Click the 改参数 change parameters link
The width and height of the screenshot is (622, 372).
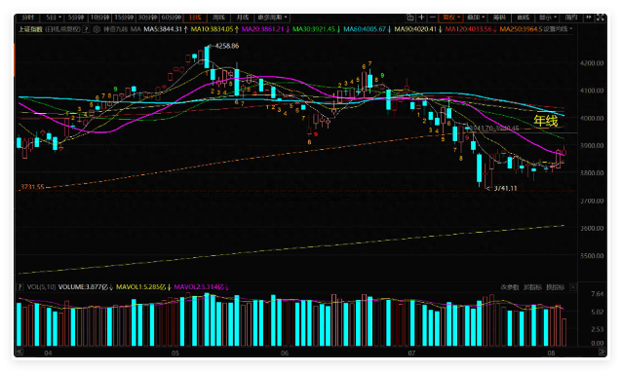509,287
